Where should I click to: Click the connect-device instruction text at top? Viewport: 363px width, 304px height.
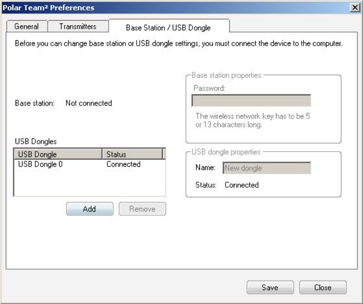point(178,43)
